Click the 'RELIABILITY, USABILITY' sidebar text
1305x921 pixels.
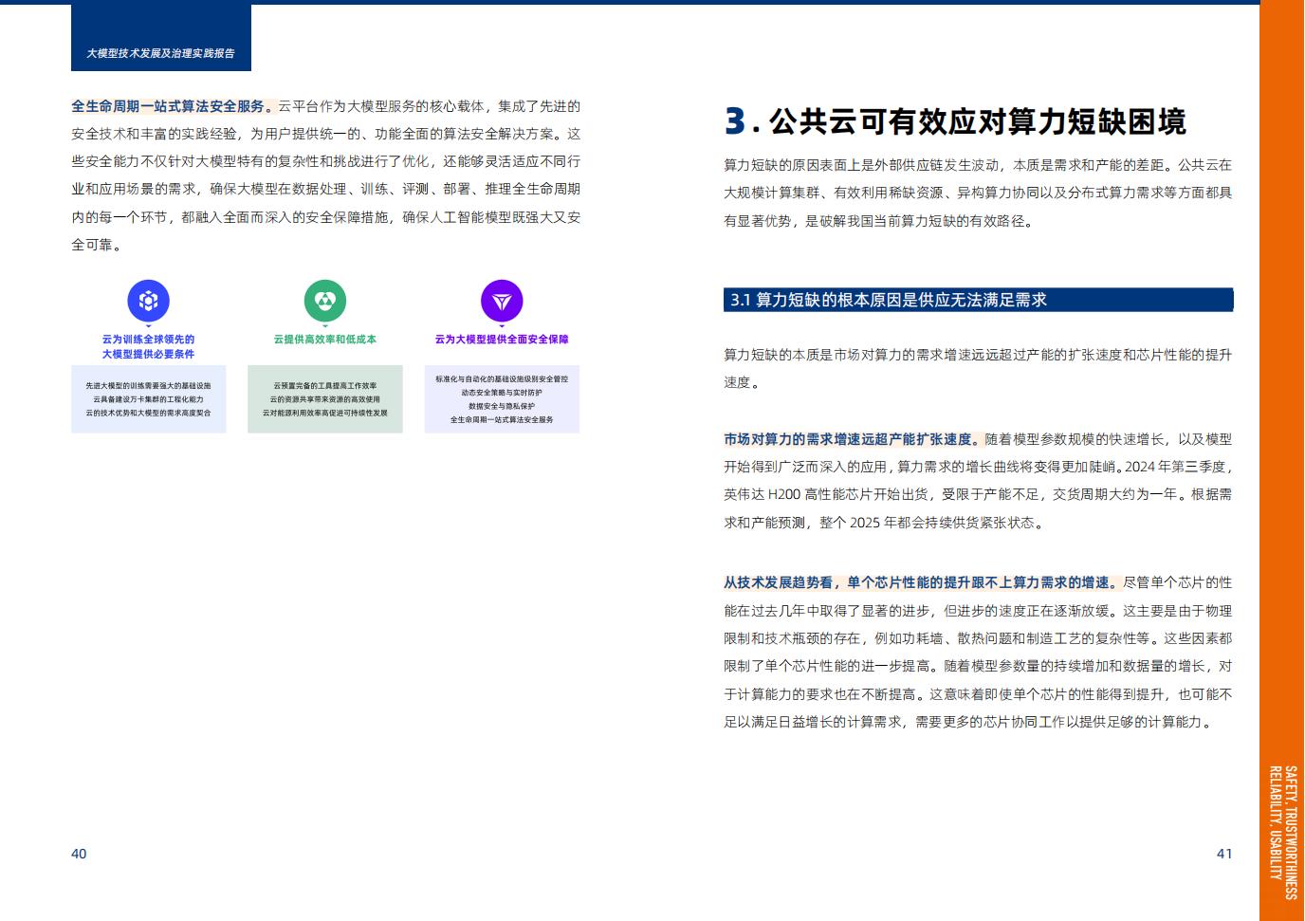pyautogui.click(x=1276, y=821)
